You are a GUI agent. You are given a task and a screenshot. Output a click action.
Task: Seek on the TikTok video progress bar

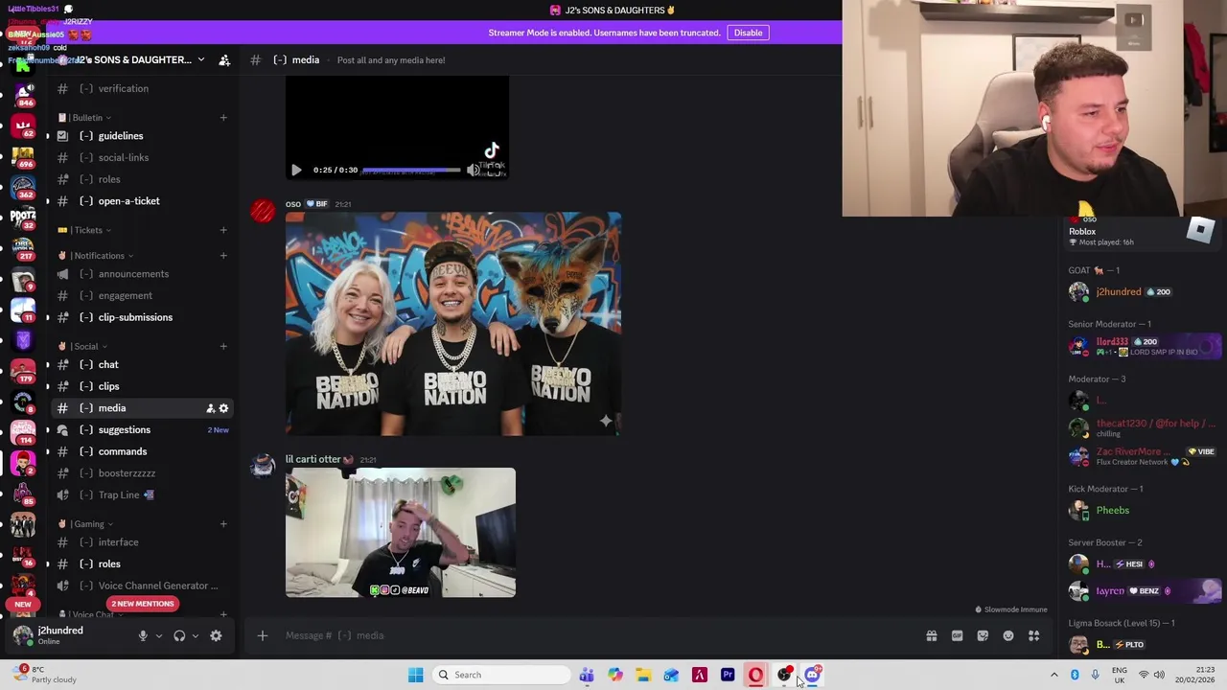tap(411, 170)
